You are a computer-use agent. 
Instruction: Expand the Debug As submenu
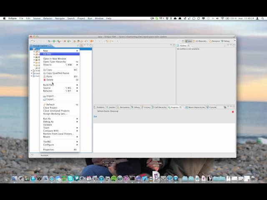coord(60,122)
